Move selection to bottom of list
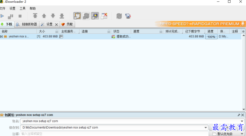The height and width of the screenshot is (136, 246). 62,16
